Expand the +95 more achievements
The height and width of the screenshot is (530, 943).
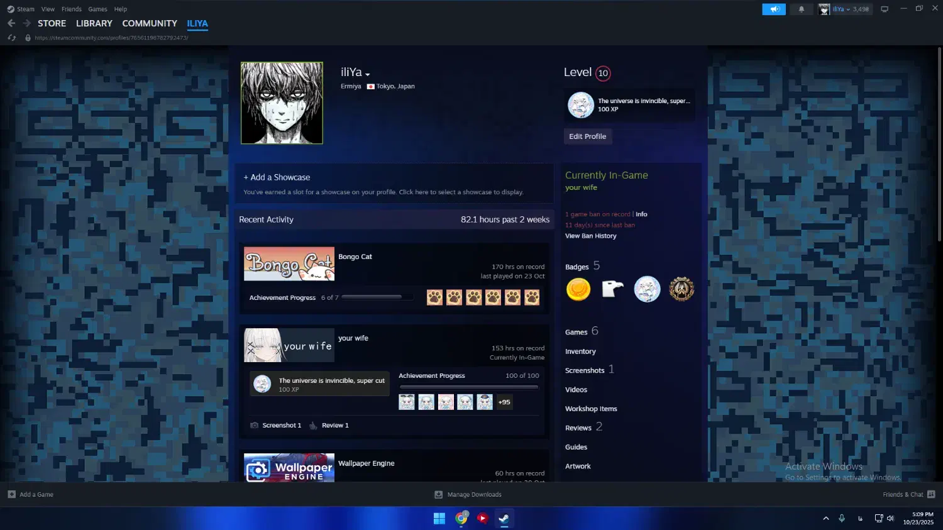pyautogui.click(x=504, y=402)
